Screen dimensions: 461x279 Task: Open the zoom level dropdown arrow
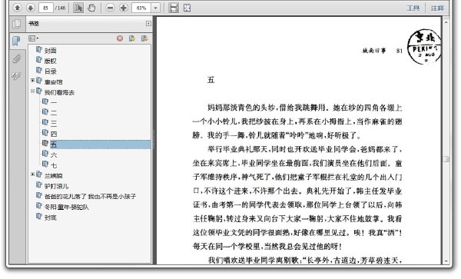155,8
